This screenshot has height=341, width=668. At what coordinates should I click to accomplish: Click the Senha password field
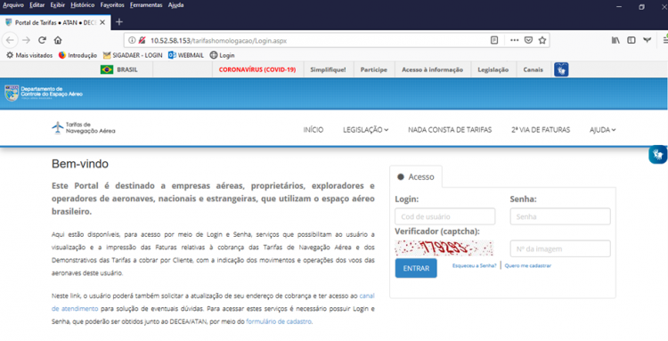(x=560, y=216)
